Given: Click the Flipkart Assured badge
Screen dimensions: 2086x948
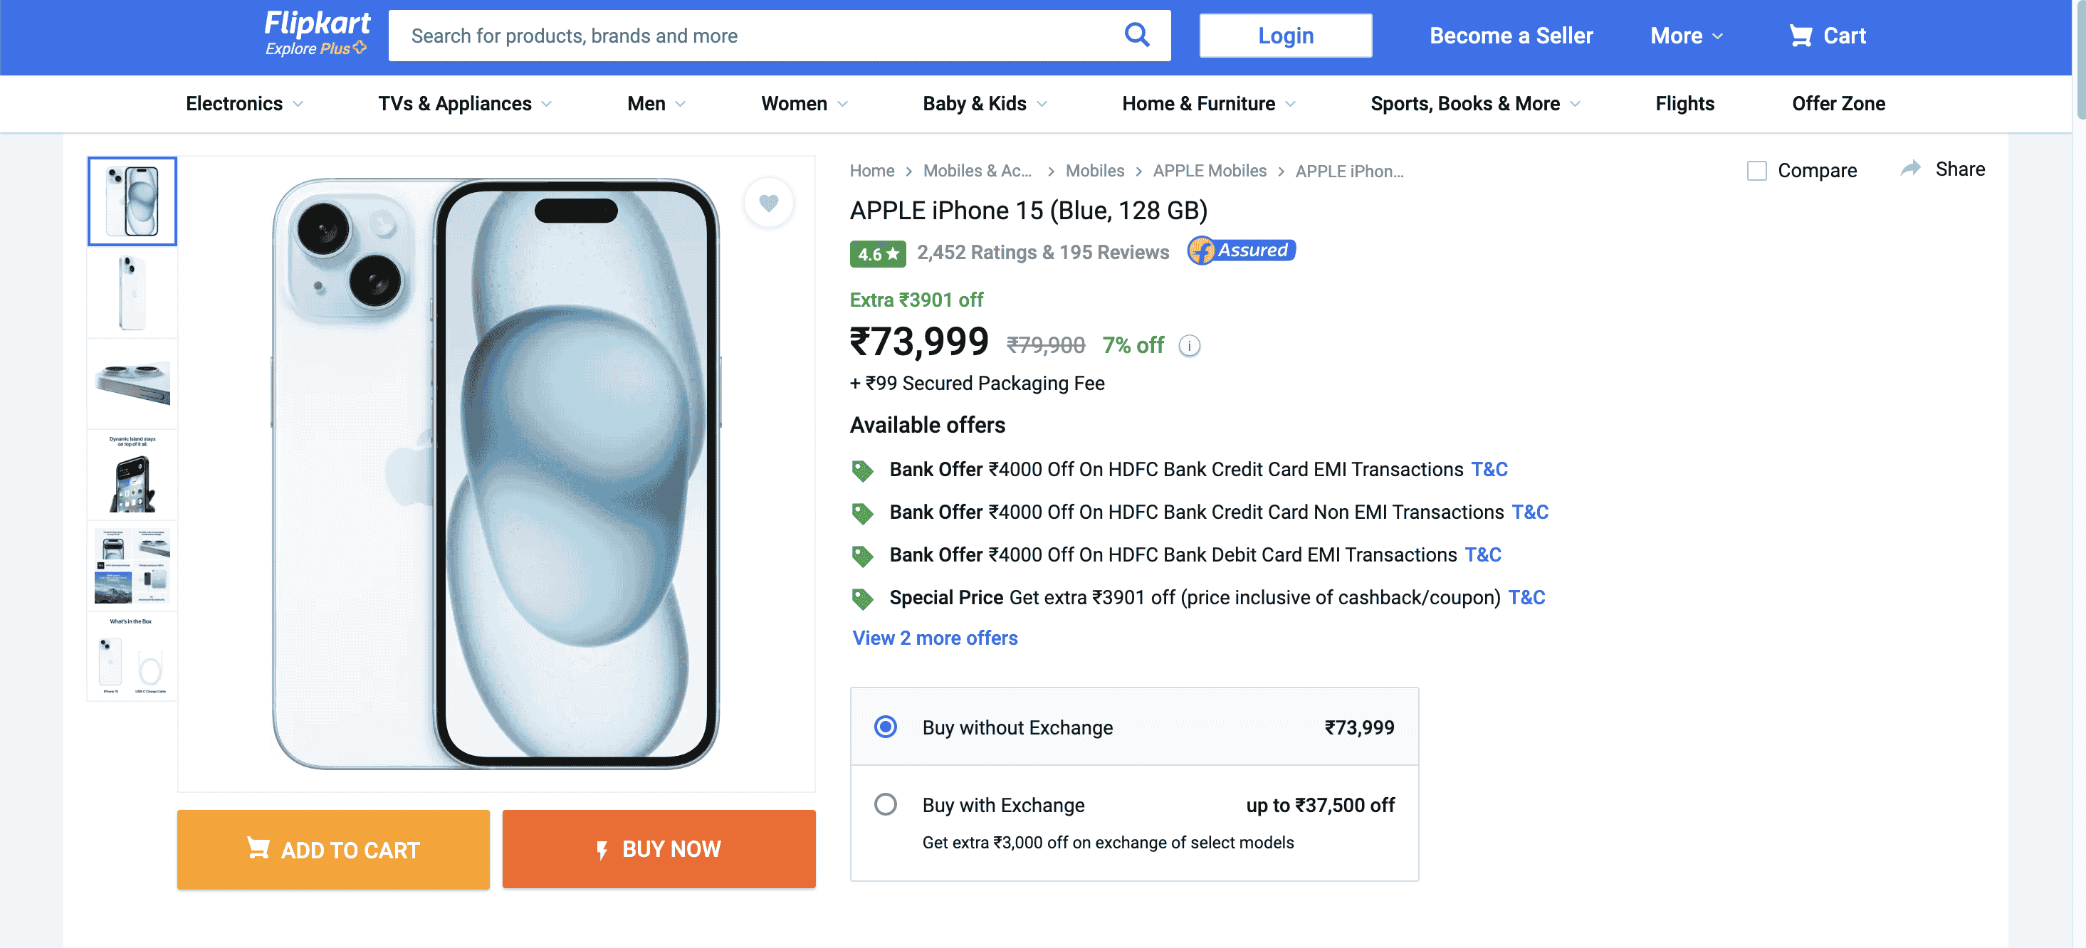Looking at the screenshot, I should [x=1241, y=251].
